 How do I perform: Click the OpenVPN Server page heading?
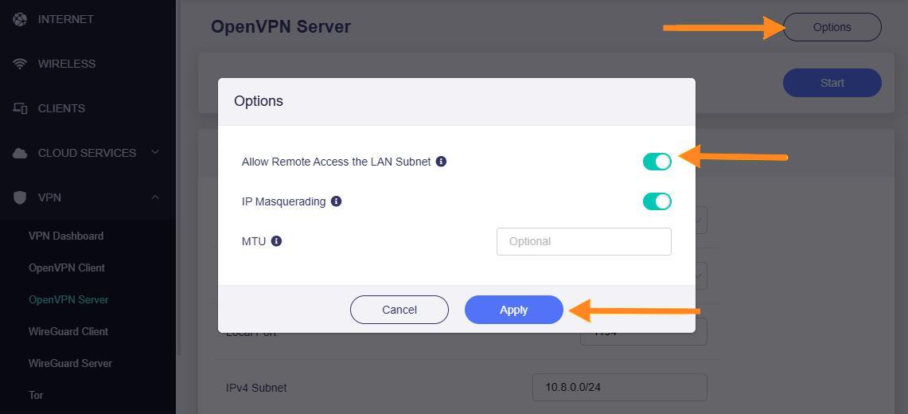281,26
